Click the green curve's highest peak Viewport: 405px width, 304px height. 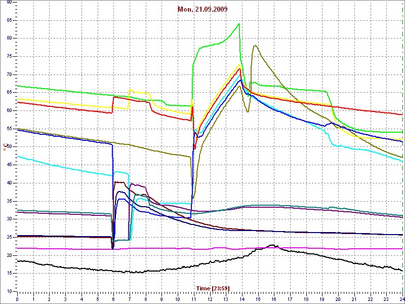[239, 24]
